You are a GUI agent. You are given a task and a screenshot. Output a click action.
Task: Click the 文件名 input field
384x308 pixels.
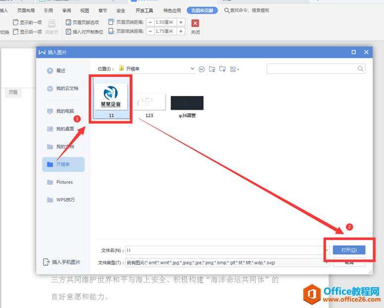click(x=227, y=250)
